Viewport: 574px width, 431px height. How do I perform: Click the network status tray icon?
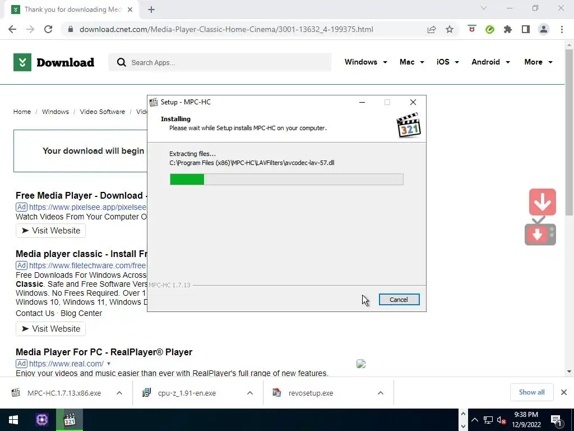click(x=488, y=420)
